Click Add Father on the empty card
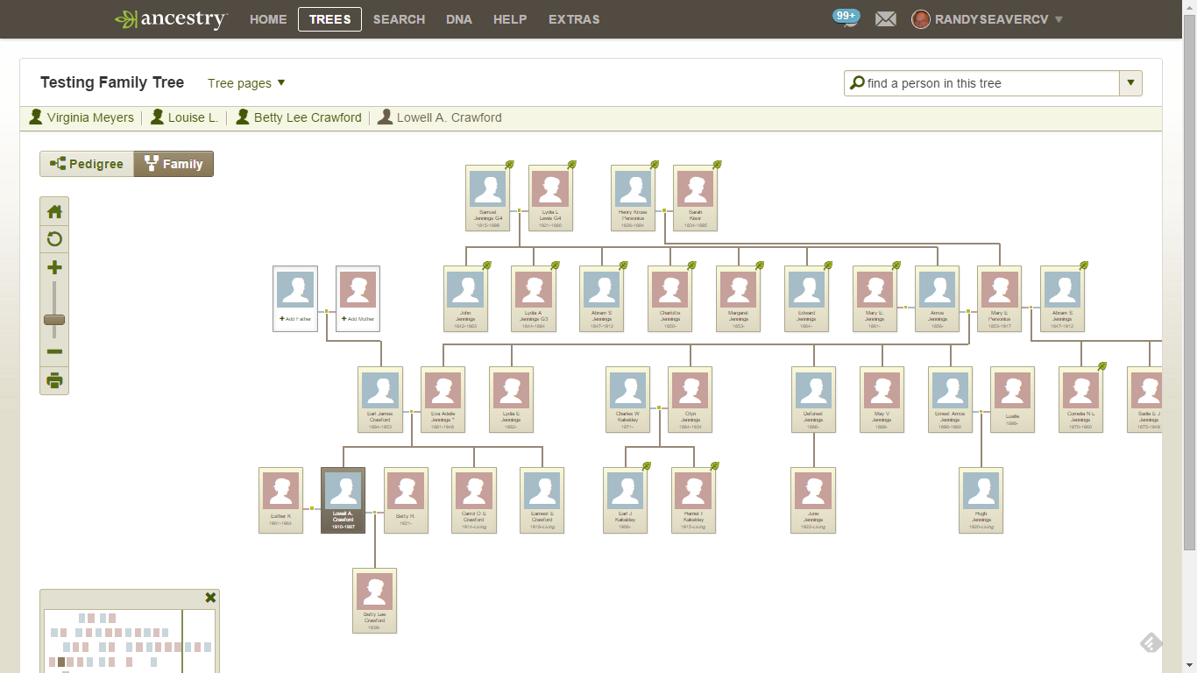Screen dimensions: 1197x673 click(x=294, y=318)
